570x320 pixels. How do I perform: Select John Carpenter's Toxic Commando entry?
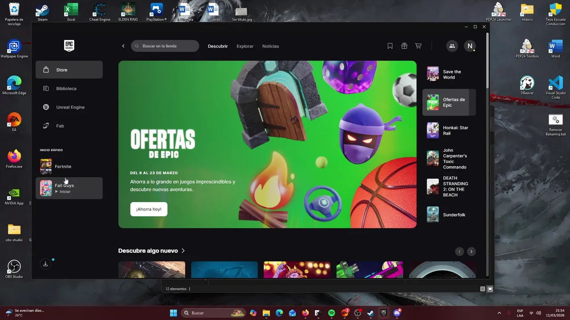click(x=449, y=159)
